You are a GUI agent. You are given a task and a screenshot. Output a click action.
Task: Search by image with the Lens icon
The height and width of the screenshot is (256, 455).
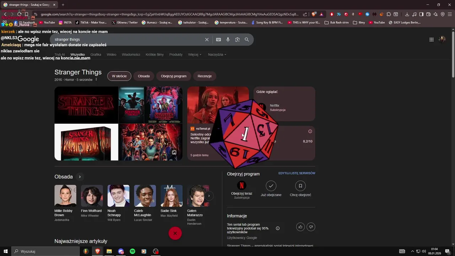coord(237,39)
